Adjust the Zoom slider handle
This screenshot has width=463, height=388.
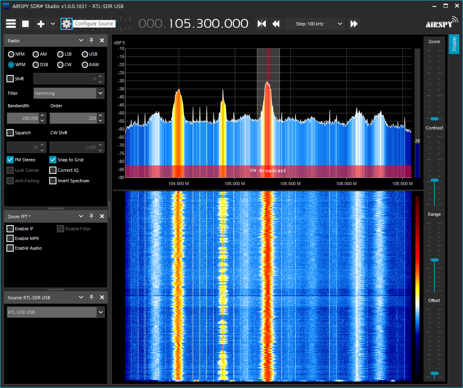435,119
